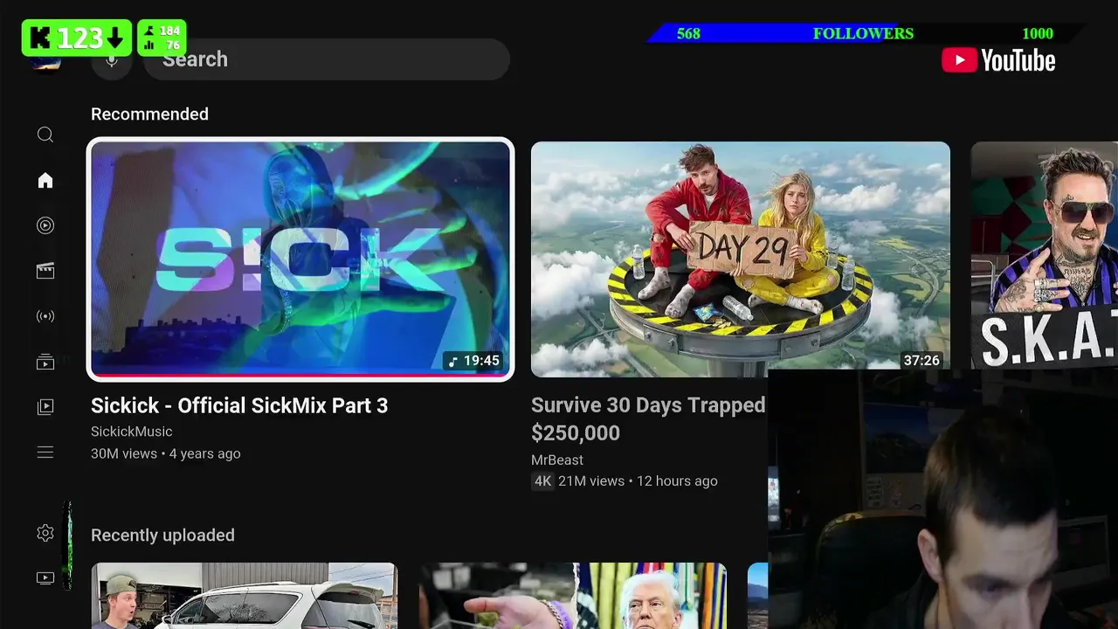The width and height of the screenshot is (1118, 629).
Task: Click title 'Sickick - Official SickMix Part 3'
Action: click(239, 405)
